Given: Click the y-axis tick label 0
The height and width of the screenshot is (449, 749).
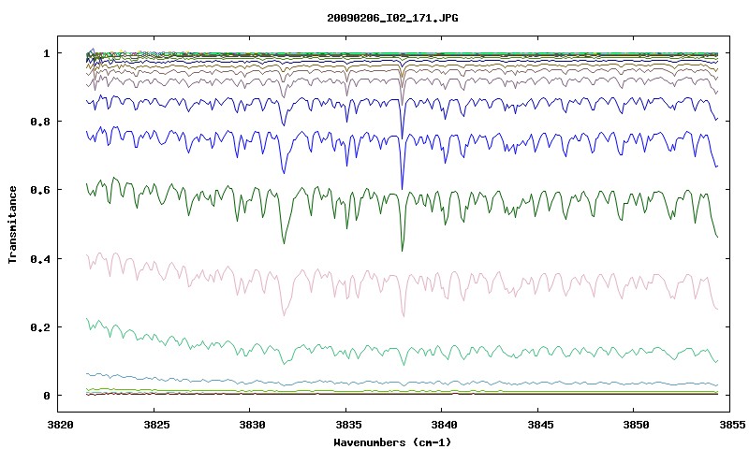Looking at the screenshot, I should tap(46, 396).
